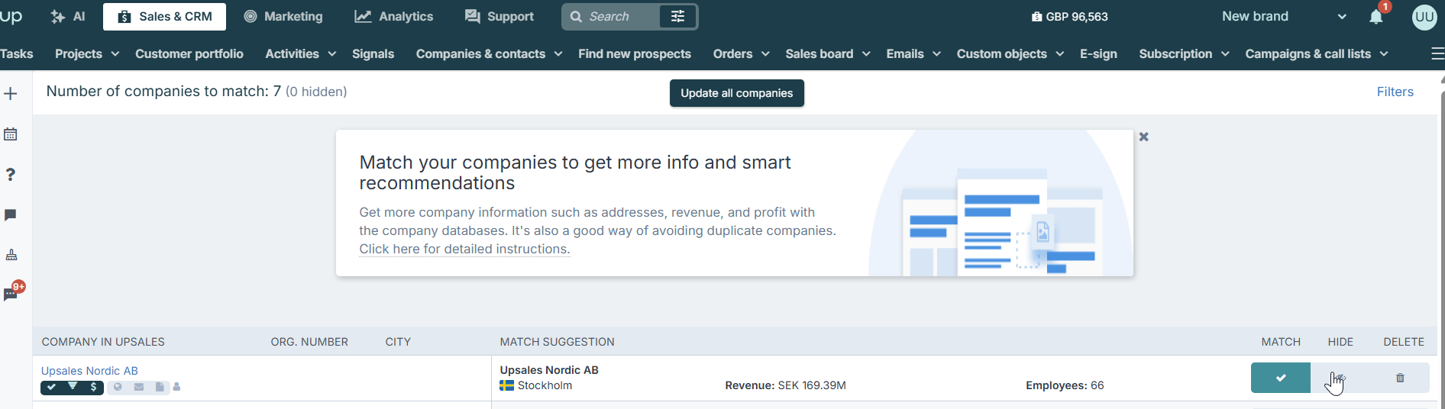Open the search filter sliders icon
This screenshot has width=1445, height=409.
pyautogui.click(x=677, y=17)
